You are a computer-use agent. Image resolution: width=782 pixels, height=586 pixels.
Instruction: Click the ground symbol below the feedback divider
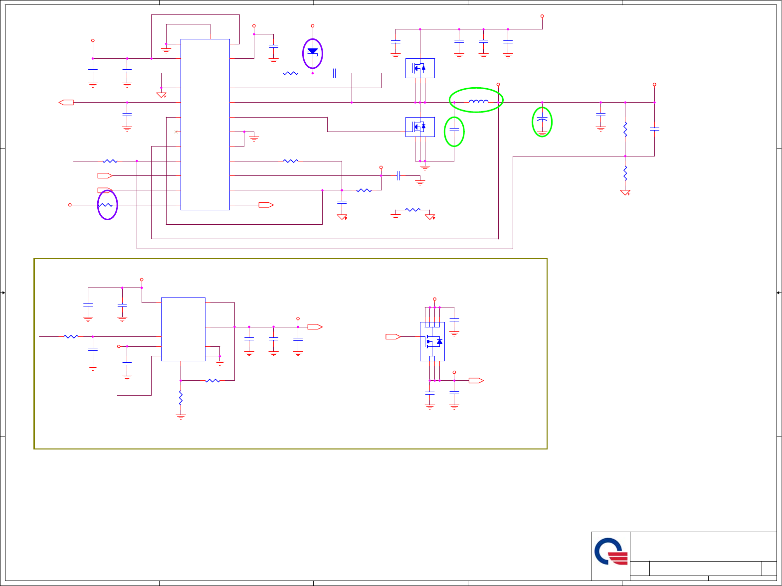point(625,192)
